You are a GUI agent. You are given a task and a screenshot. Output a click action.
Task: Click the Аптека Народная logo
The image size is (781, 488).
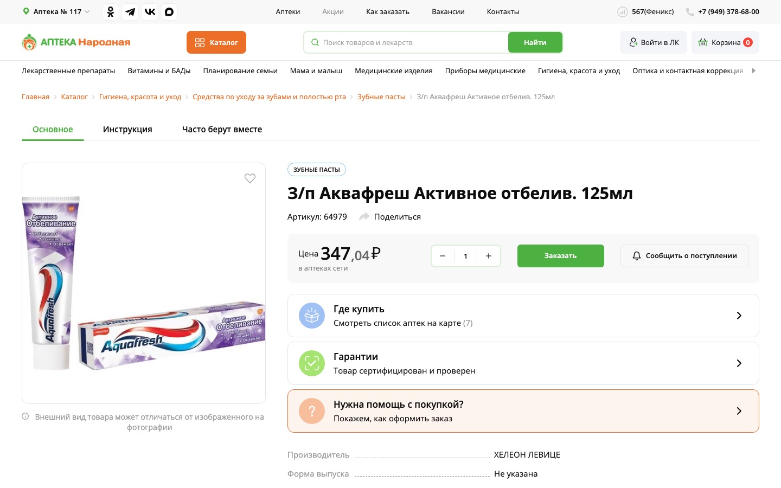point(76,42)
